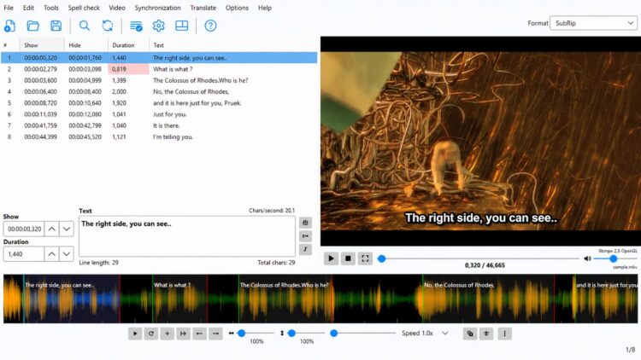641x360 pixels.
Task: Sort by the Show column header
Action: [x=41, y=45]
